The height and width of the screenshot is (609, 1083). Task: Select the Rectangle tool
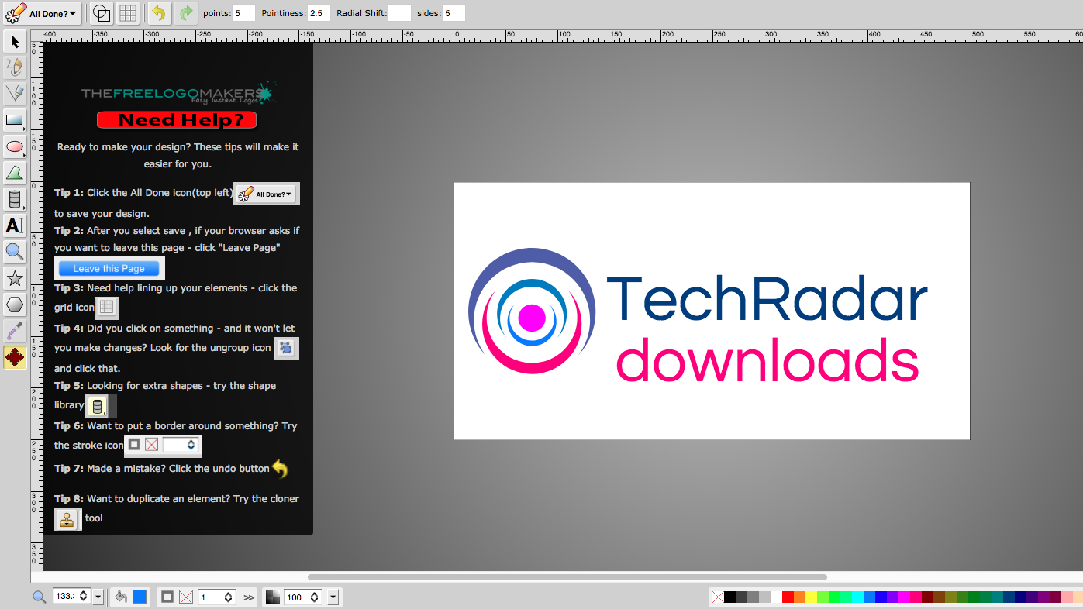15,120
